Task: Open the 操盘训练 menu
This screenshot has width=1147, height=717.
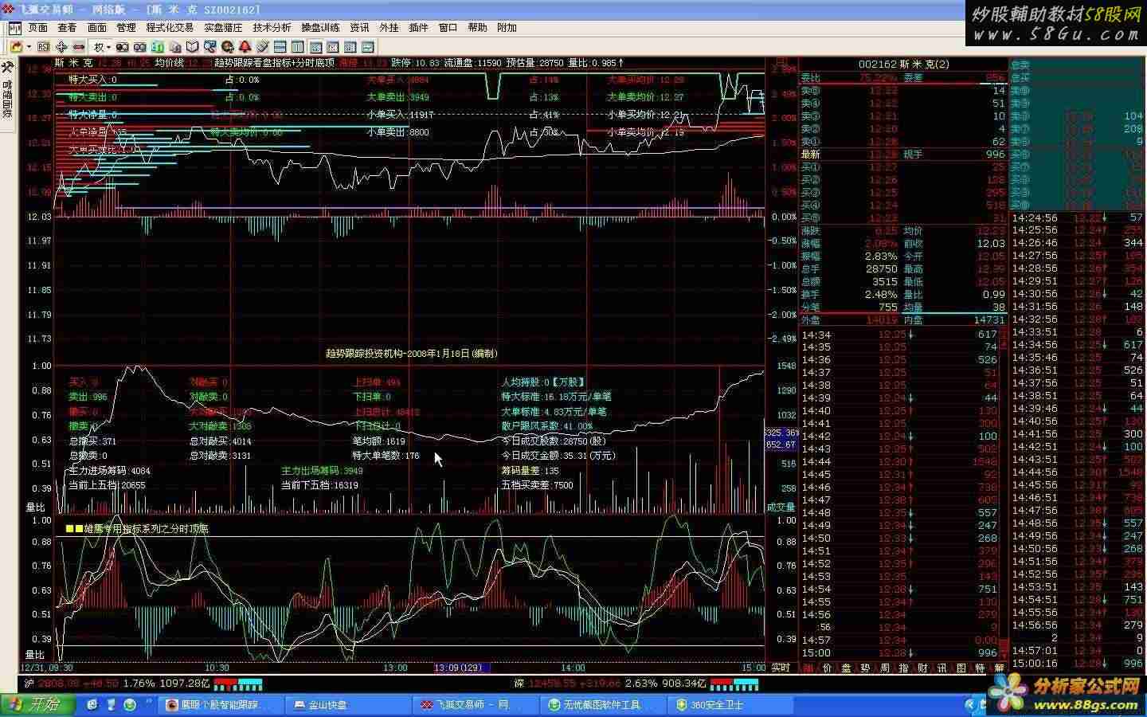Action: [x=320, y=28]
